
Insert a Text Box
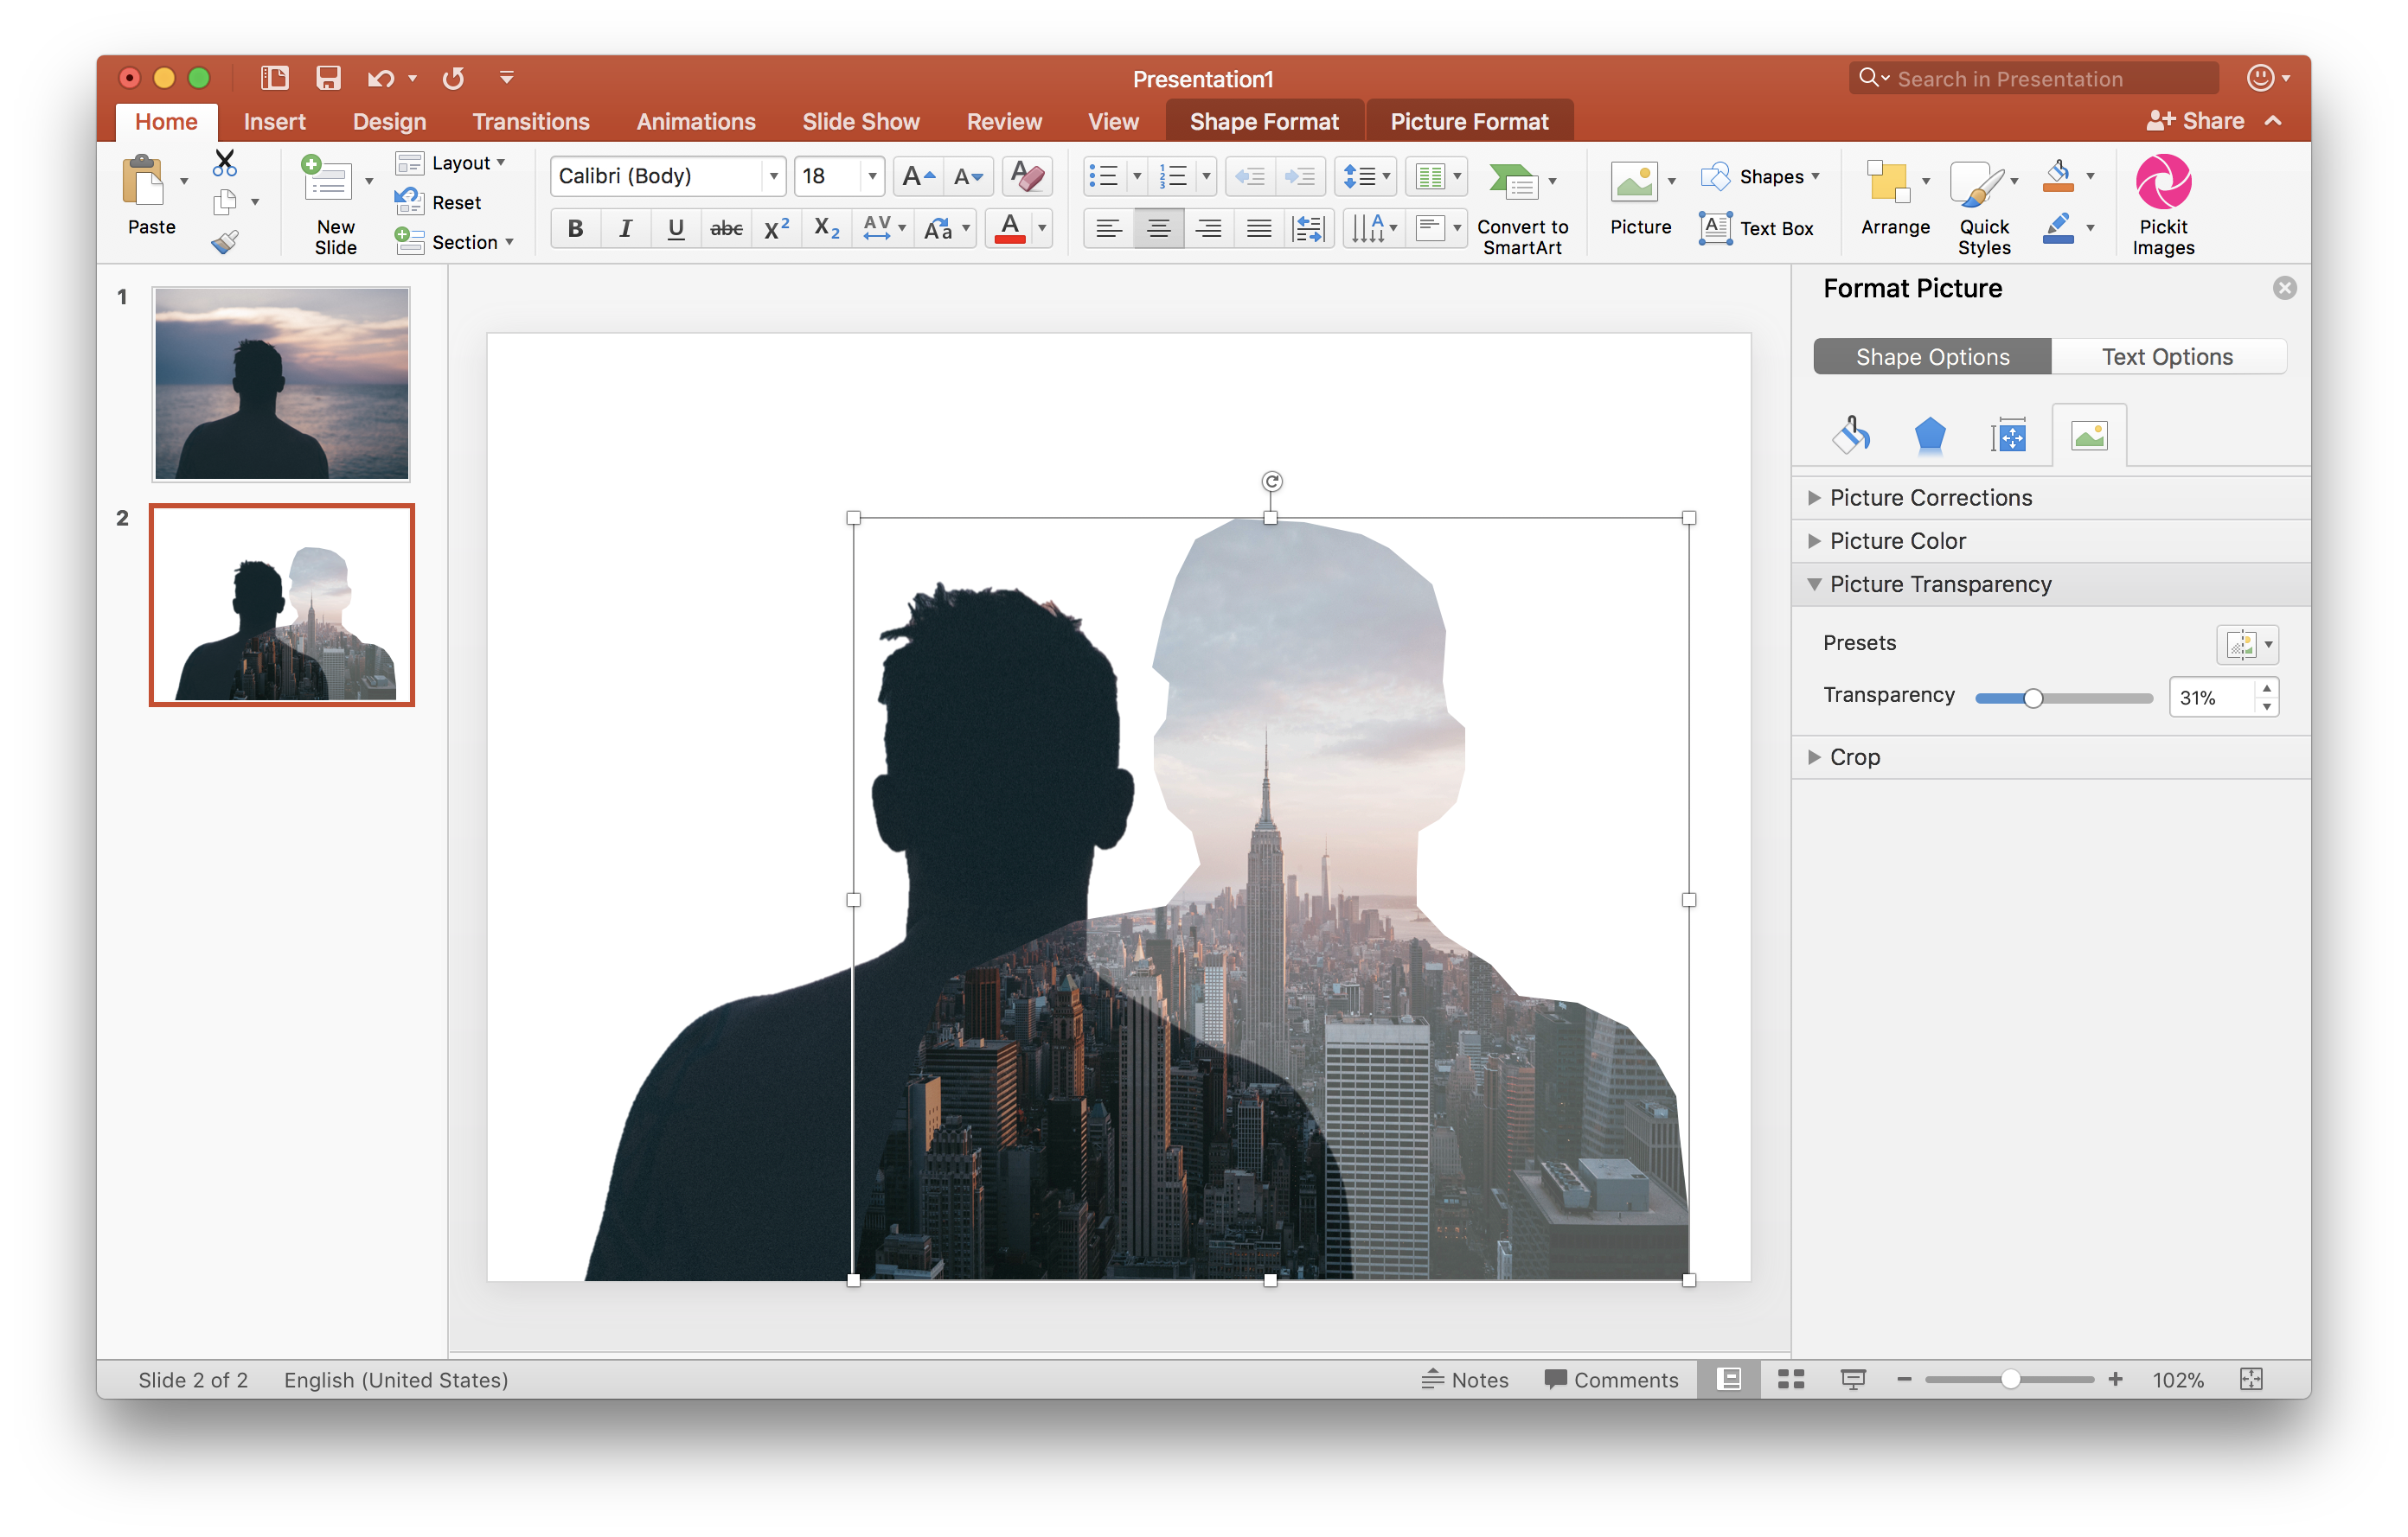point(1759,228)
